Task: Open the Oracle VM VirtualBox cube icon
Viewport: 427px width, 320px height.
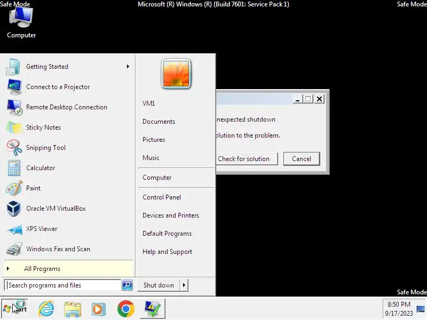Action: click(13, 209)
